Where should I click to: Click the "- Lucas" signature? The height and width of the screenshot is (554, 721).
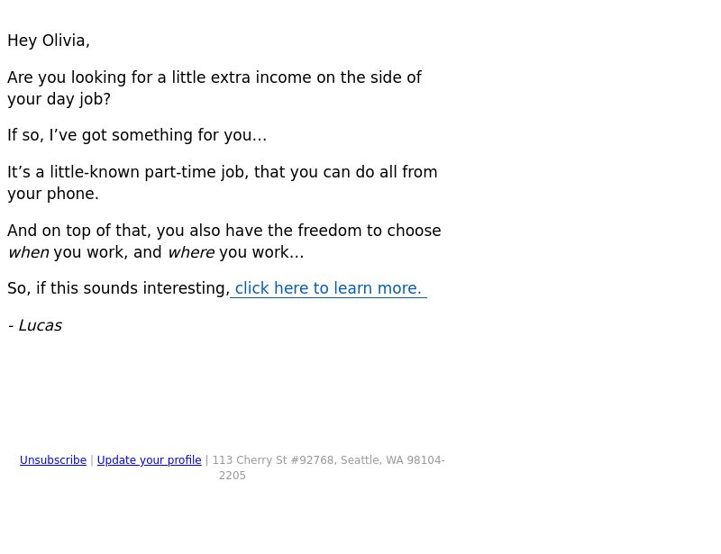coord(35,325)
